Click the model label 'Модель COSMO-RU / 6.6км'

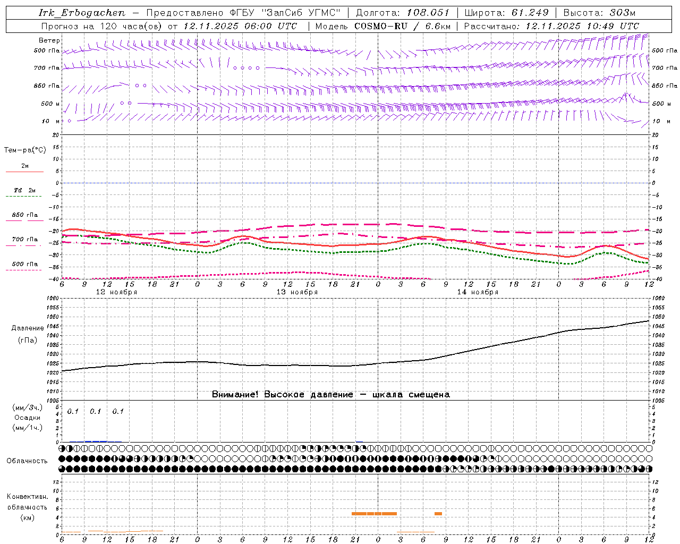click(383, 26)
